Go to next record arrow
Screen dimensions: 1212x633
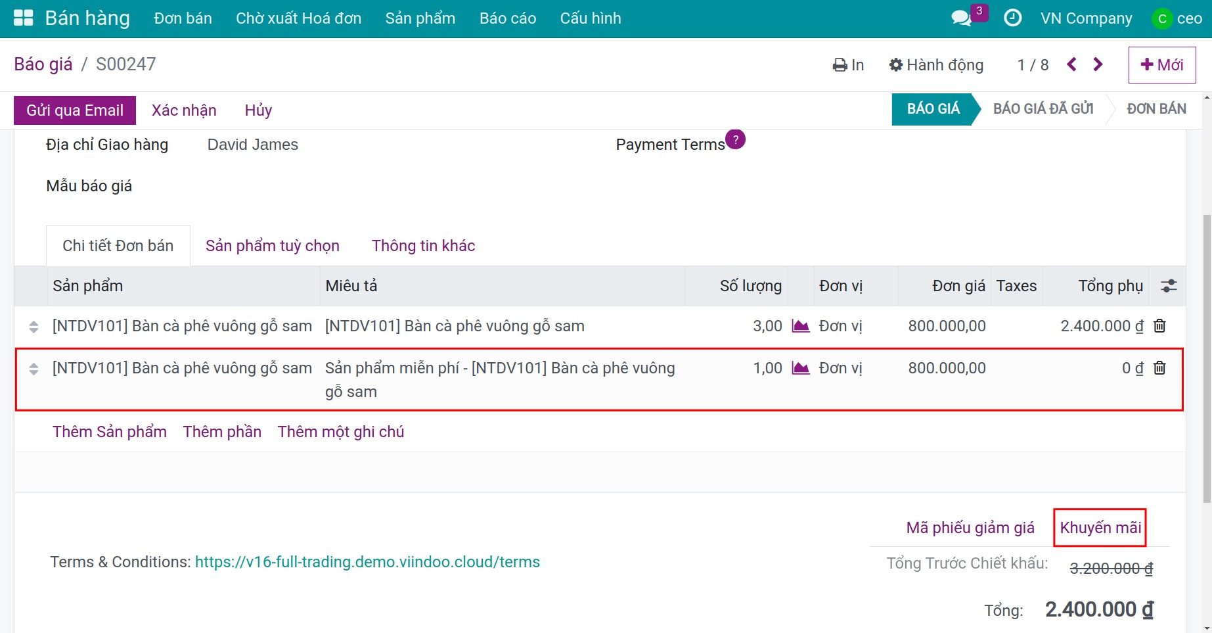(x=1098, y=64)
